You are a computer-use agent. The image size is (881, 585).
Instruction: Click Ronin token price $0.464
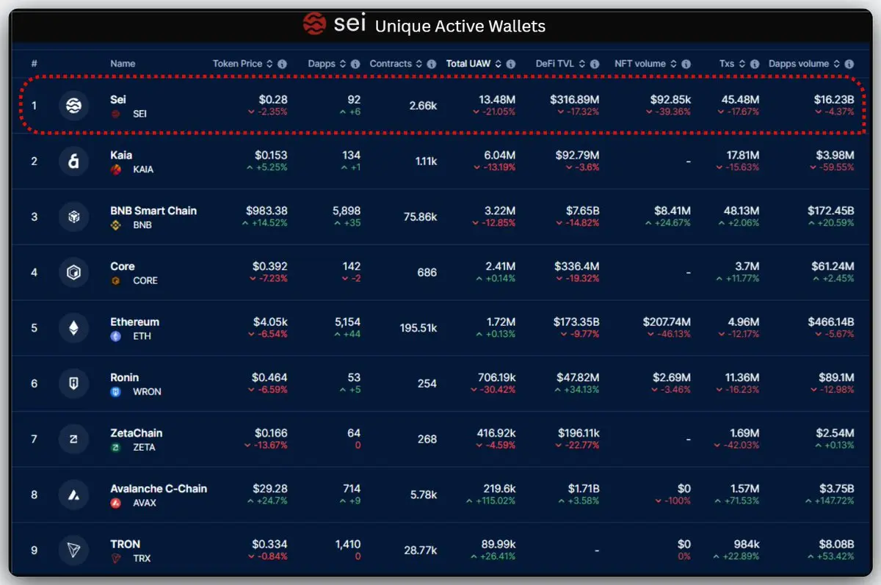coord(269,377)
